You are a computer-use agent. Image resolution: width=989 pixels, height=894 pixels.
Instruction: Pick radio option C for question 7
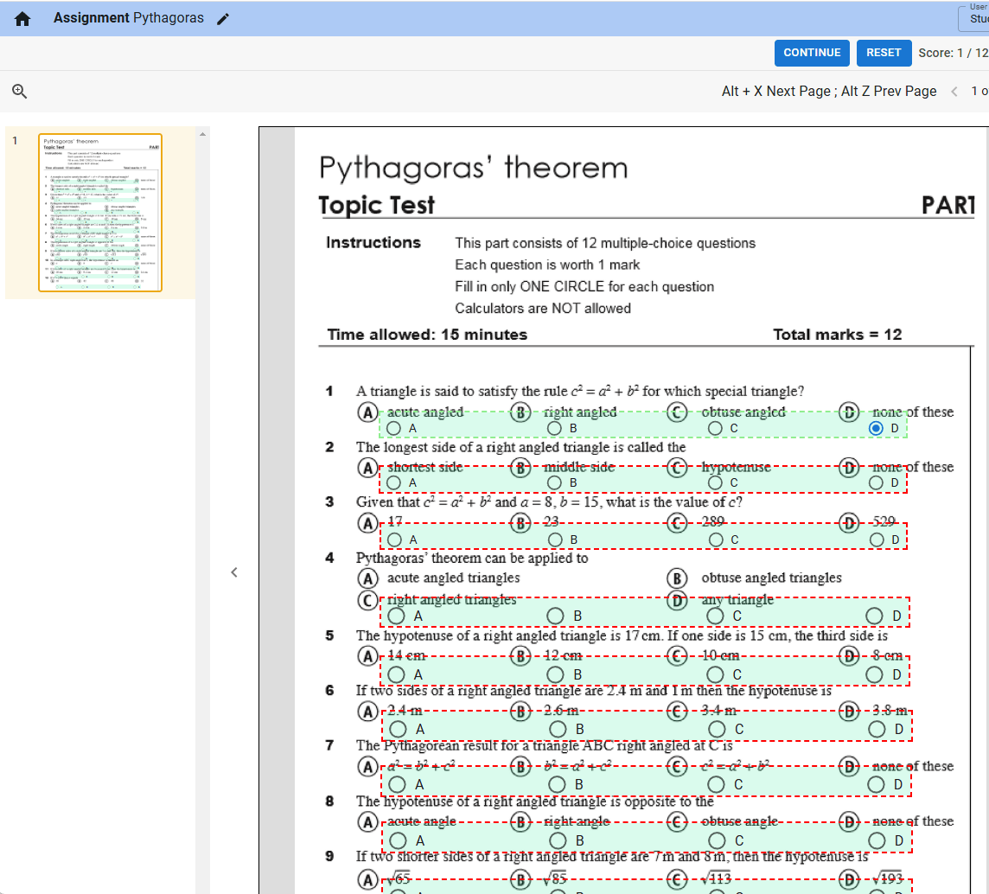click(717, 784)
